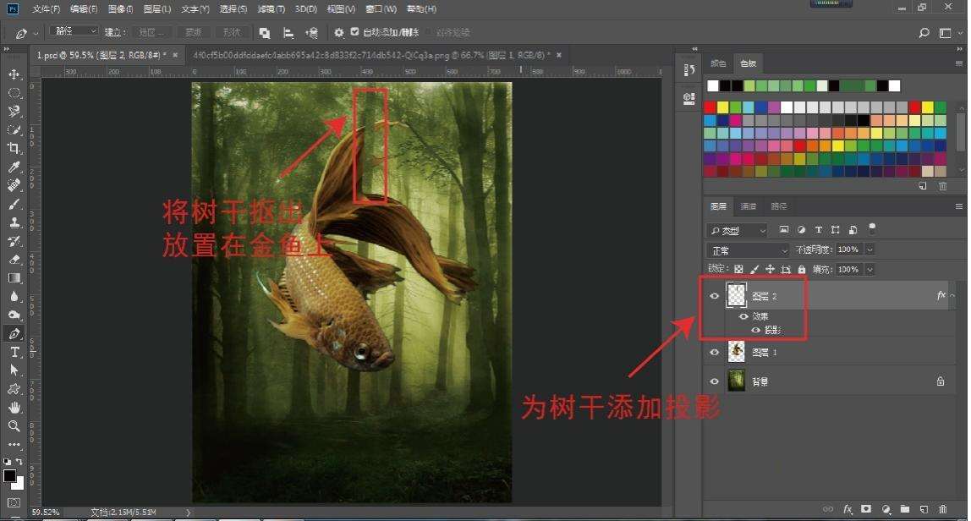Viewport: 971px width, 521px height.
Task: Select the Move tool
Action: pos(14,74)
